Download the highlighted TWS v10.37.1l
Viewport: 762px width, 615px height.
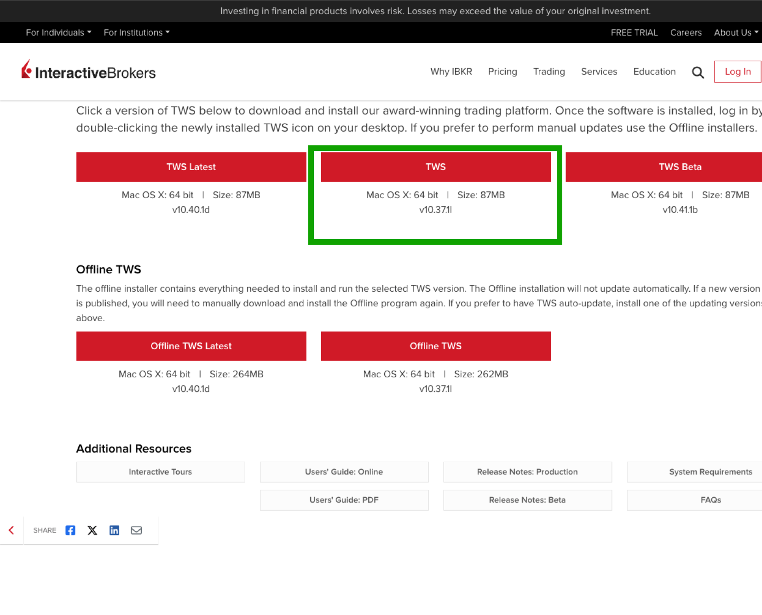click(435, 167)
